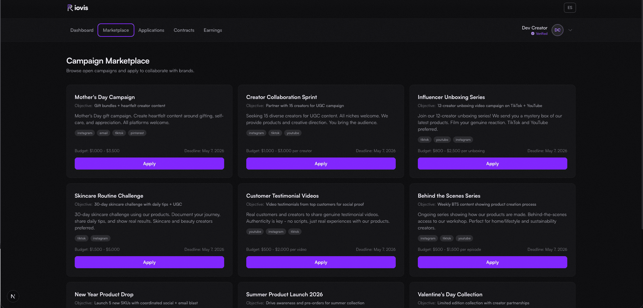Screen dimensions: 643x308
Task: Select the Marketplace tab
Action: point(116,30)
